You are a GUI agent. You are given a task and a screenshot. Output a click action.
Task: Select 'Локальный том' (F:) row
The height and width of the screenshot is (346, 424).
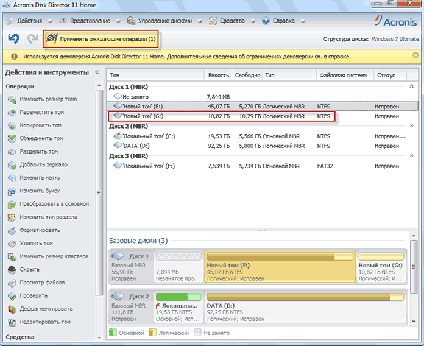(263, 166)
